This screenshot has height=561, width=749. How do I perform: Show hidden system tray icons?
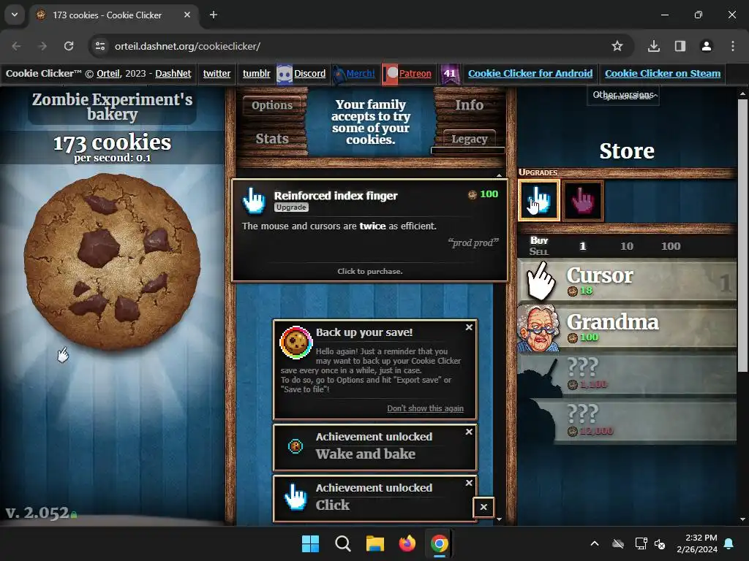pos(595,543)
